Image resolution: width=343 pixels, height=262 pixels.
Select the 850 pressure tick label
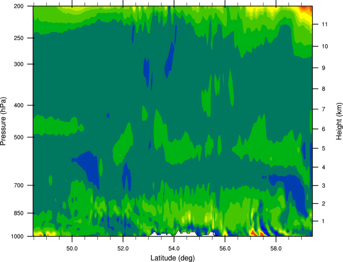[19, 213]
